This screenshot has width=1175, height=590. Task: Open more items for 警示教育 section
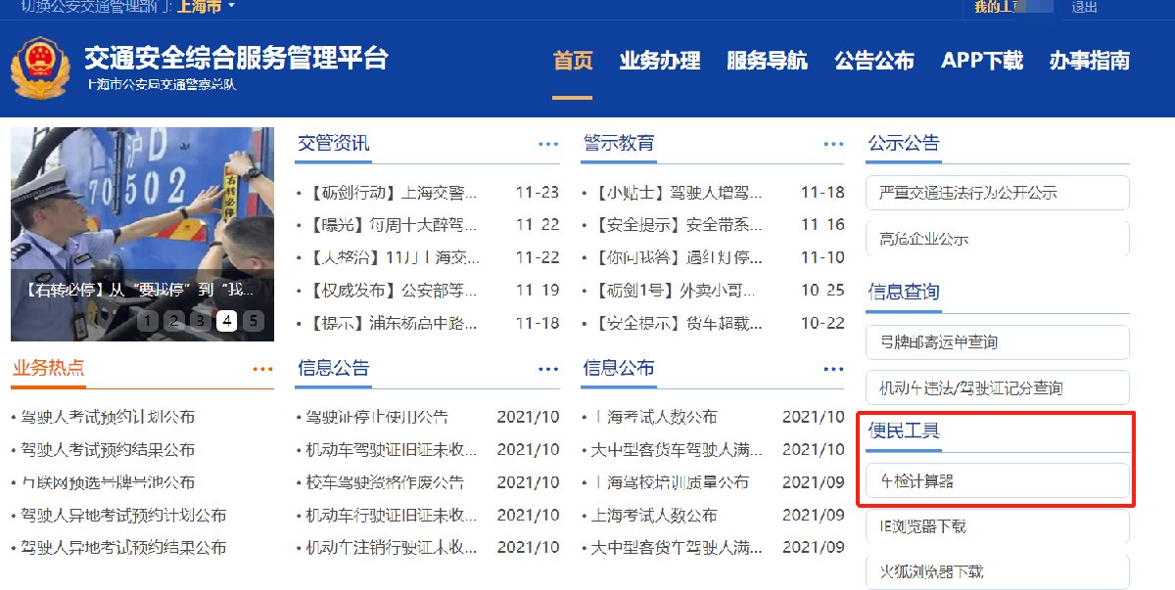[833, 145]
